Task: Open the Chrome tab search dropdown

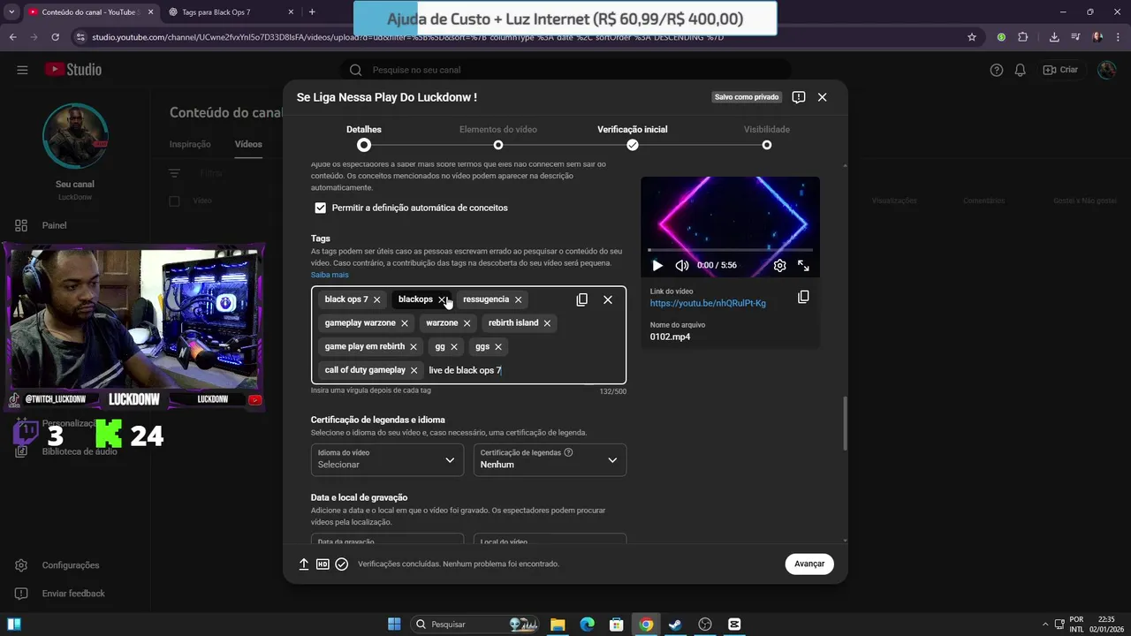Action: pos(11,12)
